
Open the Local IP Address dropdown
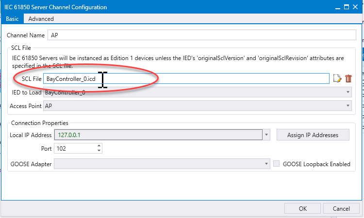coord(266,135)
